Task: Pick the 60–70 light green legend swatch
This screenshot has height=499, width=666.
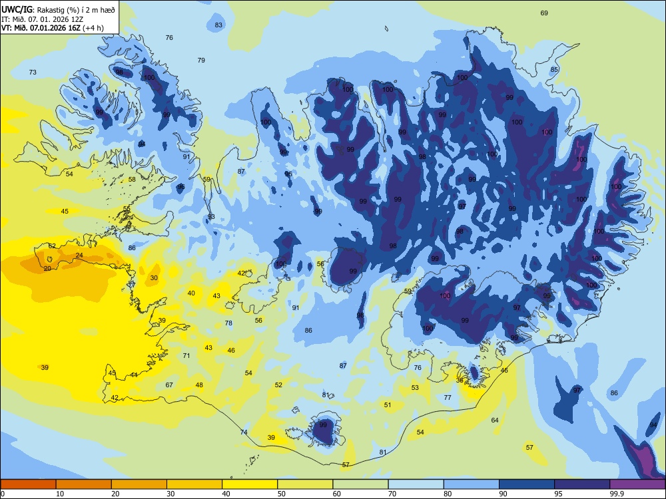Action: click(360, 484)
